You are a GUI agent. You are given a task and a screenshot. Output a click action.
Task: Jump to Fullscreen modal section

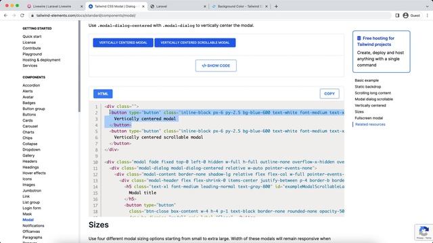click(x=369, y=118)
